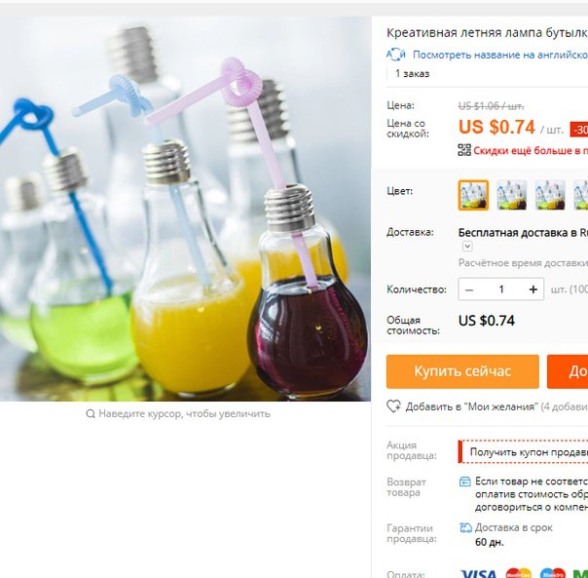Expand the shipping options dropdown arrow
Screen dimensions: 588x578
[467, 247]
